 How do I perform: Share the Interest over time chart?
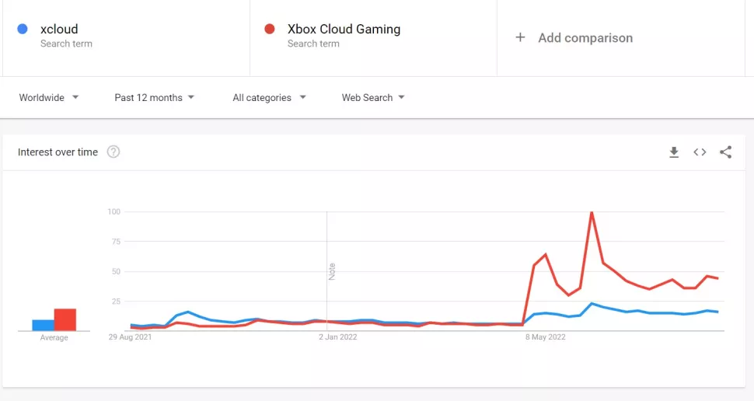click(x=725, y=152)
